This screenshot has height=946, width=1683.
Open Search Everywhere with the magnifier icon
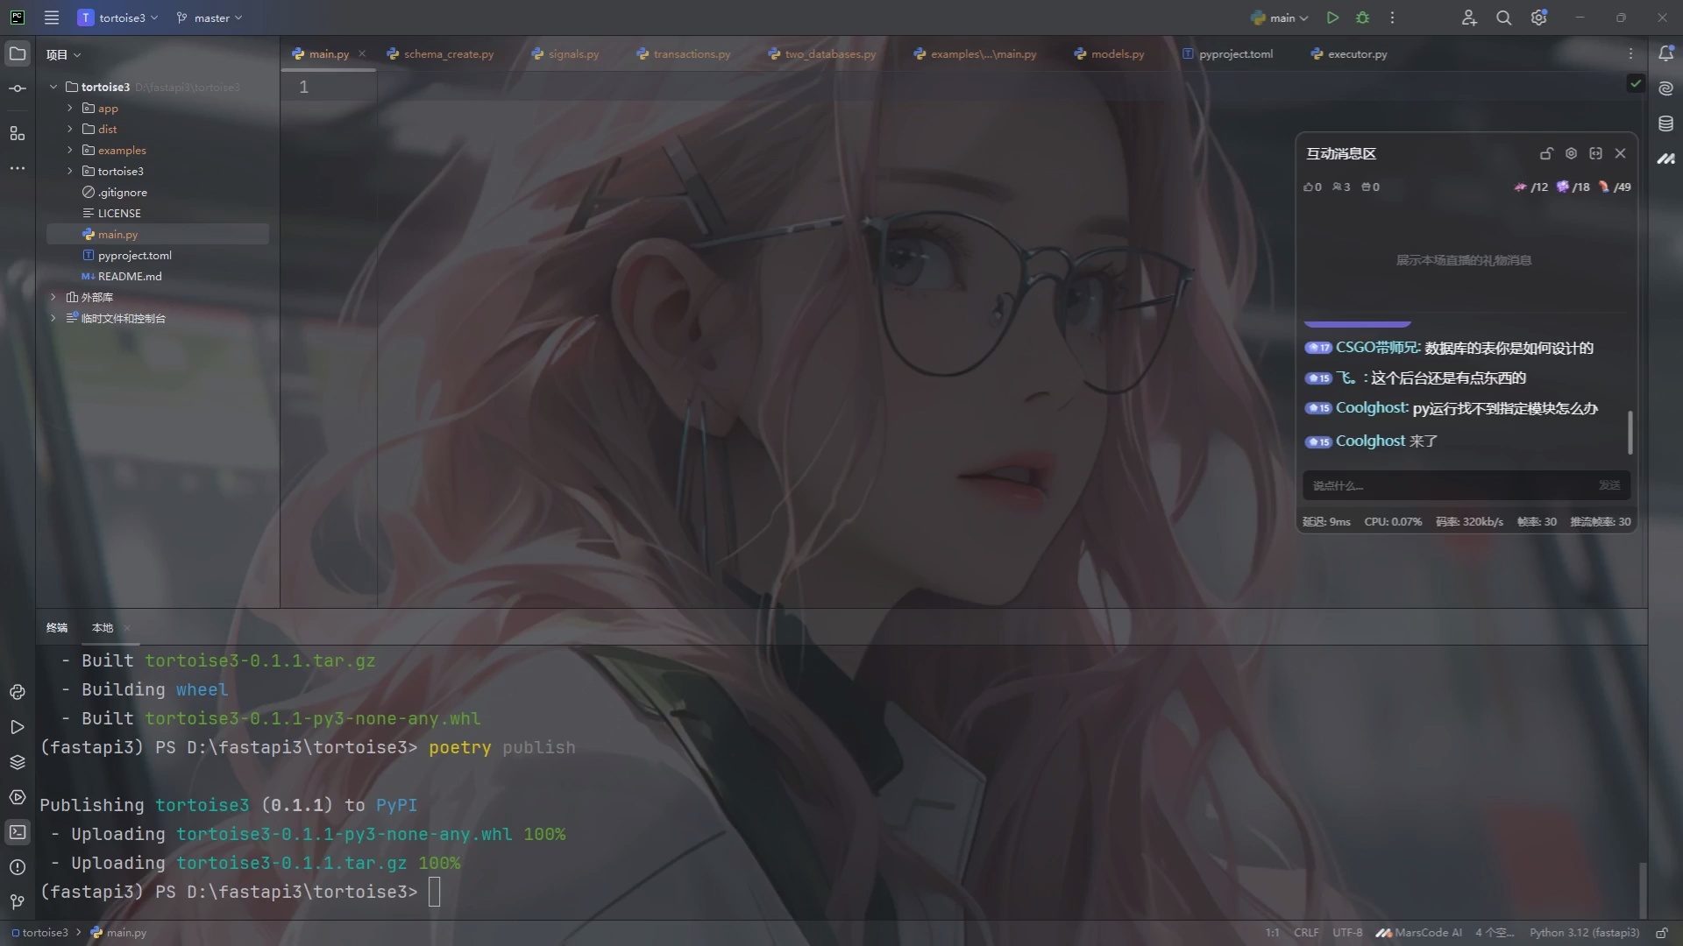click(x=1504, y=18)
